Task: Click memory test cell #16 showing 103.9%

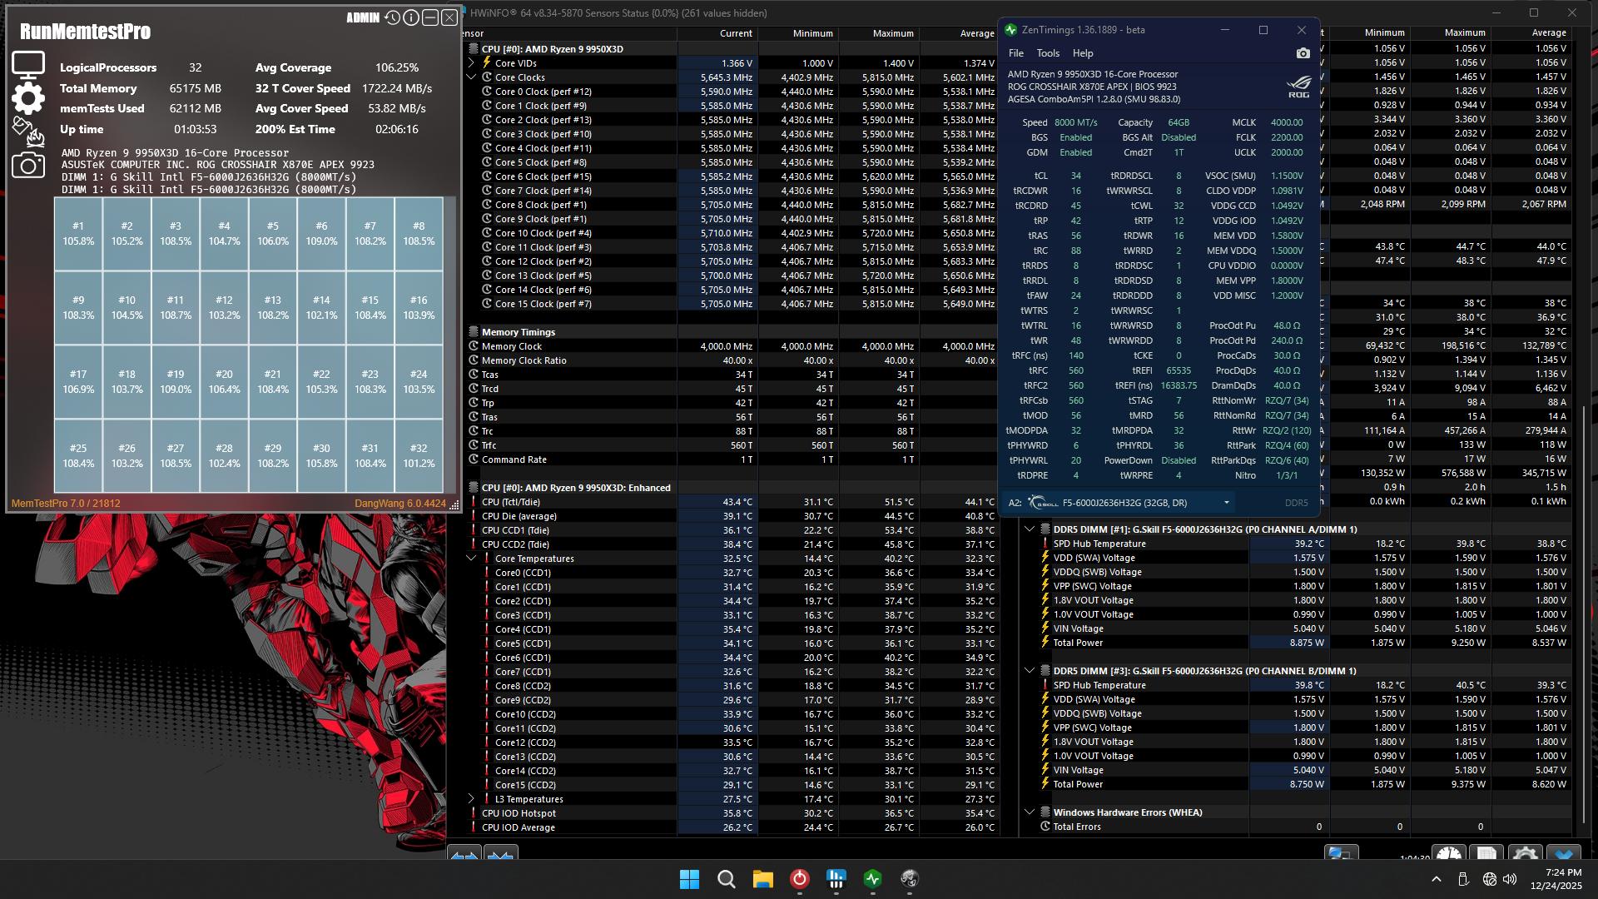Action: (419, 308)
